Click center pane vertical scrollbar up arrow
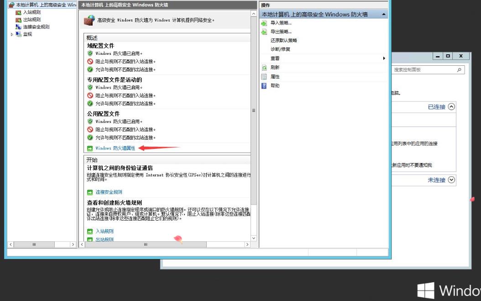This screenshot has height=301, width=481. pos(254,14)
